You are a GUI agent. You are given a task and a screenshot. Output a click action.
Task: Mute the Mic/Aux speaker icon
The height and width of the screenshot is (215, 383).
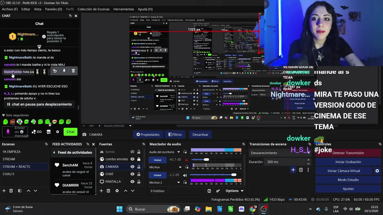coord(185,175)
